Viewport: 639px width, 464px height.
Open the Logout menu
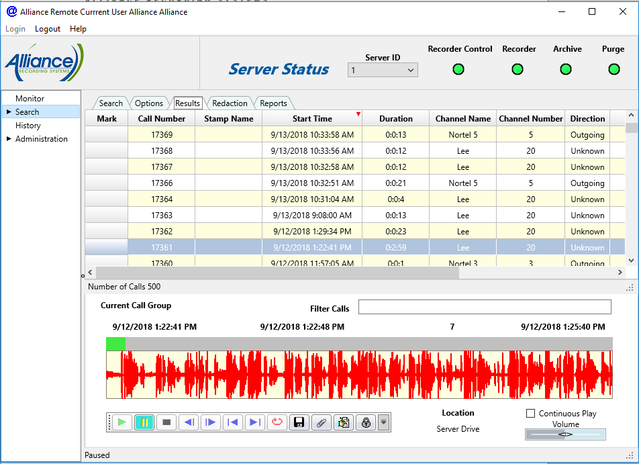(x=48, y=29)
